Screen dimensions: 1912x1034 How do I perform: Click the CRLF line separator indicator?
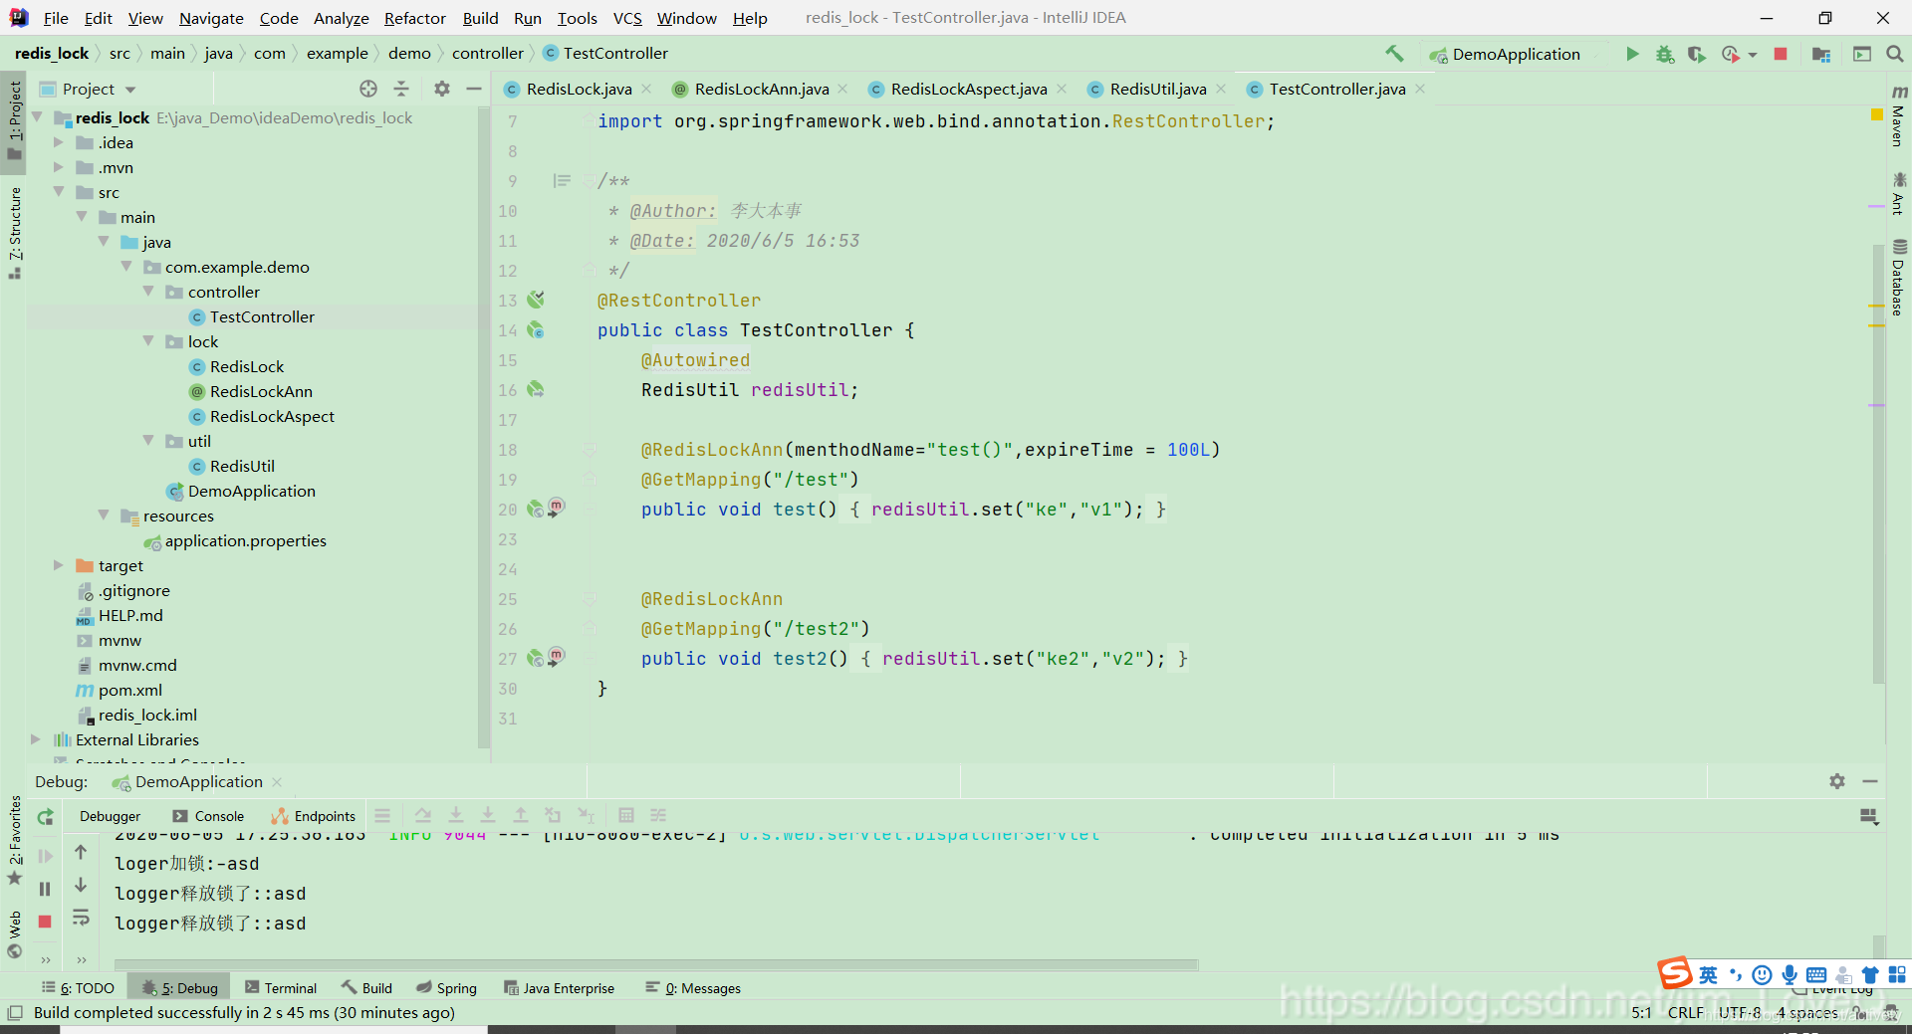(x=1686, y=1012)
